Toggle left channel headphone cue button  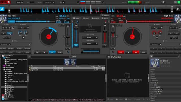[x=76, y=45]
